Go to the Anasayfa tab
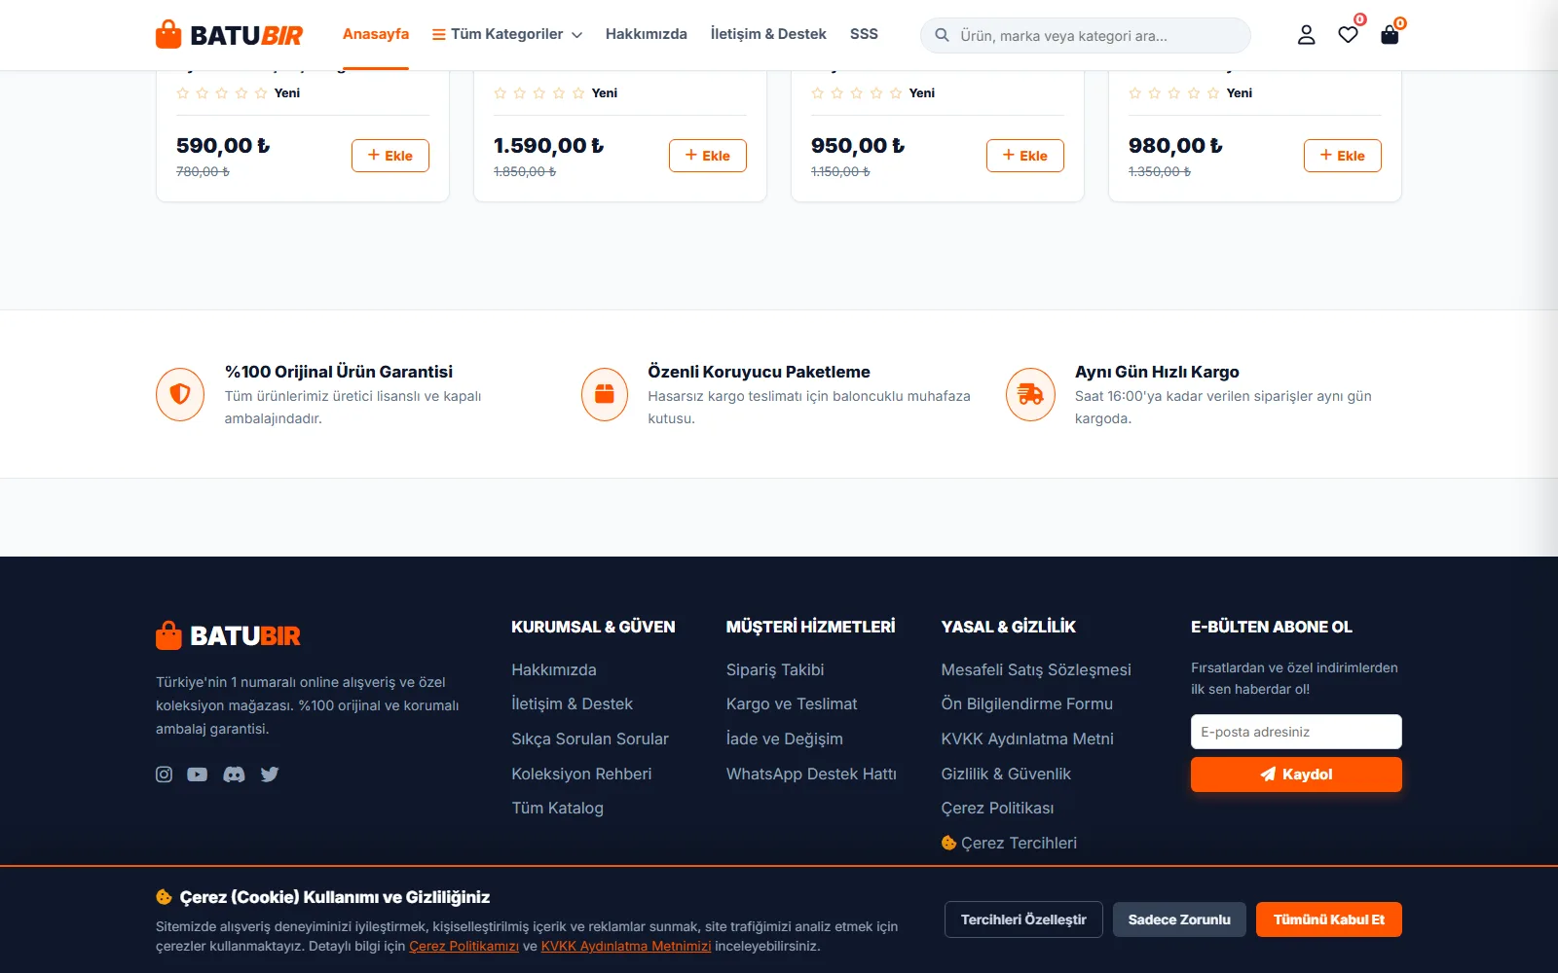This screenshot has height=973, width=1558. [376, 34]
